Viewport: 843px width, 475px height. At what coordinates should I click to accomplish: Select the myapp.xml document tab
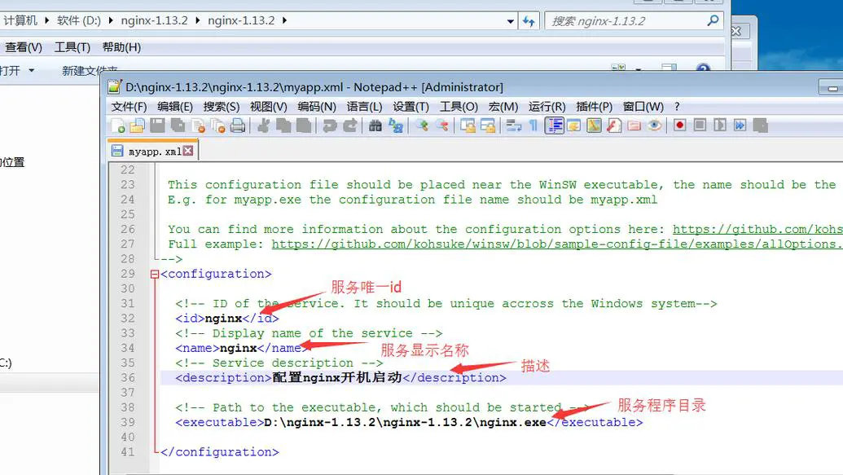152,152
